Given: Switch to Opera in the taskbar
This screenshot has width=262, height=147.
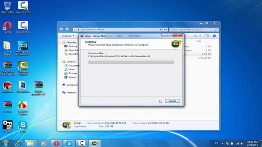Looking at the screenshot, I should click(56, 143).
